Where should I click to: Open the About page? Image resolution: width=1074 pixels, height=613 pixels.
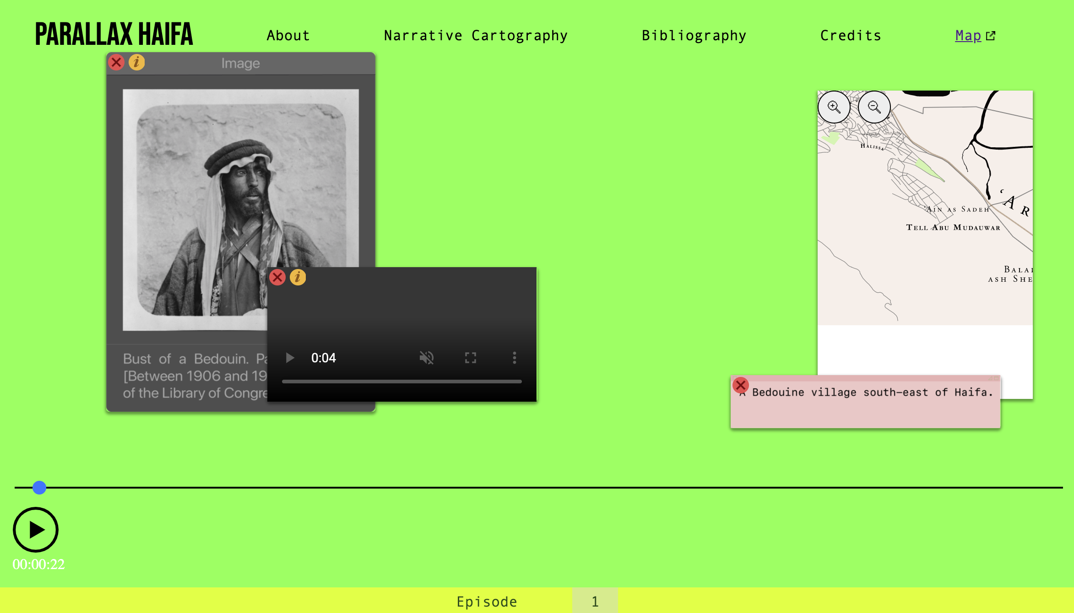pos(288,36)
